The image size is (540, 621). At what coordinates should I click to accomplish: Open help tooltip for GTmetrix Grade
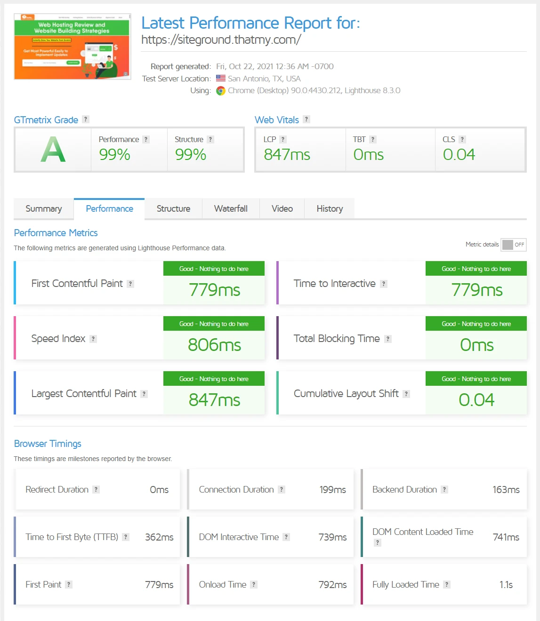[85, 119]
